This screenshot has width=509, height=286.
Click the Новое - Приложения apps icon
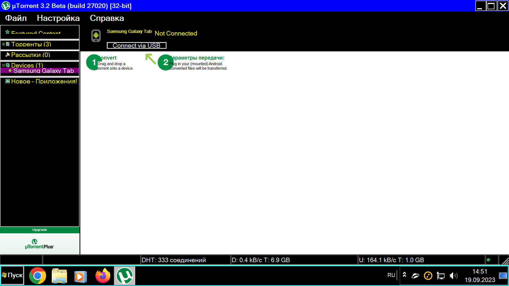pos(8,81)
